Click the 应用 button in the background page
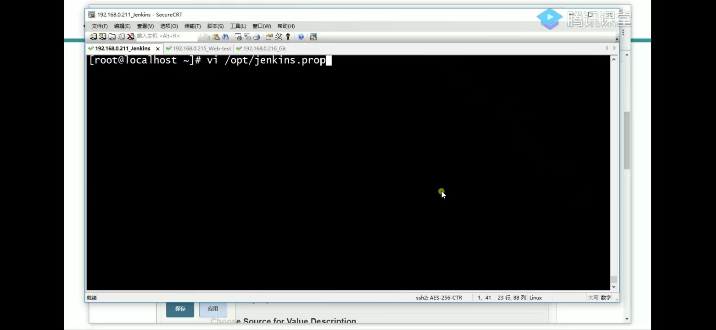 213,309
